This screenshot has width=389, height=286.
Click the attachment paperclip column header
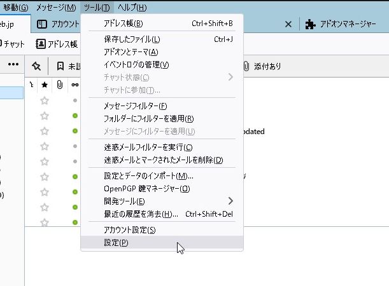pyautogui.click(x=59, y=84)
